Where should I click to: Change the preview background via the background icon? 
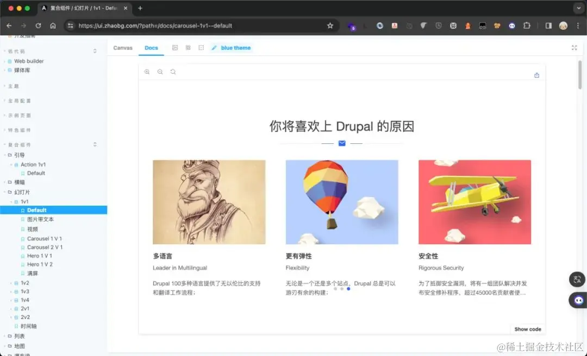click(x=175, y=48)
